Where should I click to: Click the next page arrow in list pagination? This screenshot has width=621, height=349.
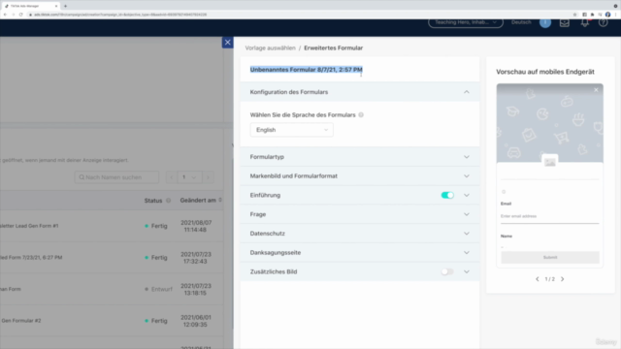pyautogui.click(x=208, y=177)
